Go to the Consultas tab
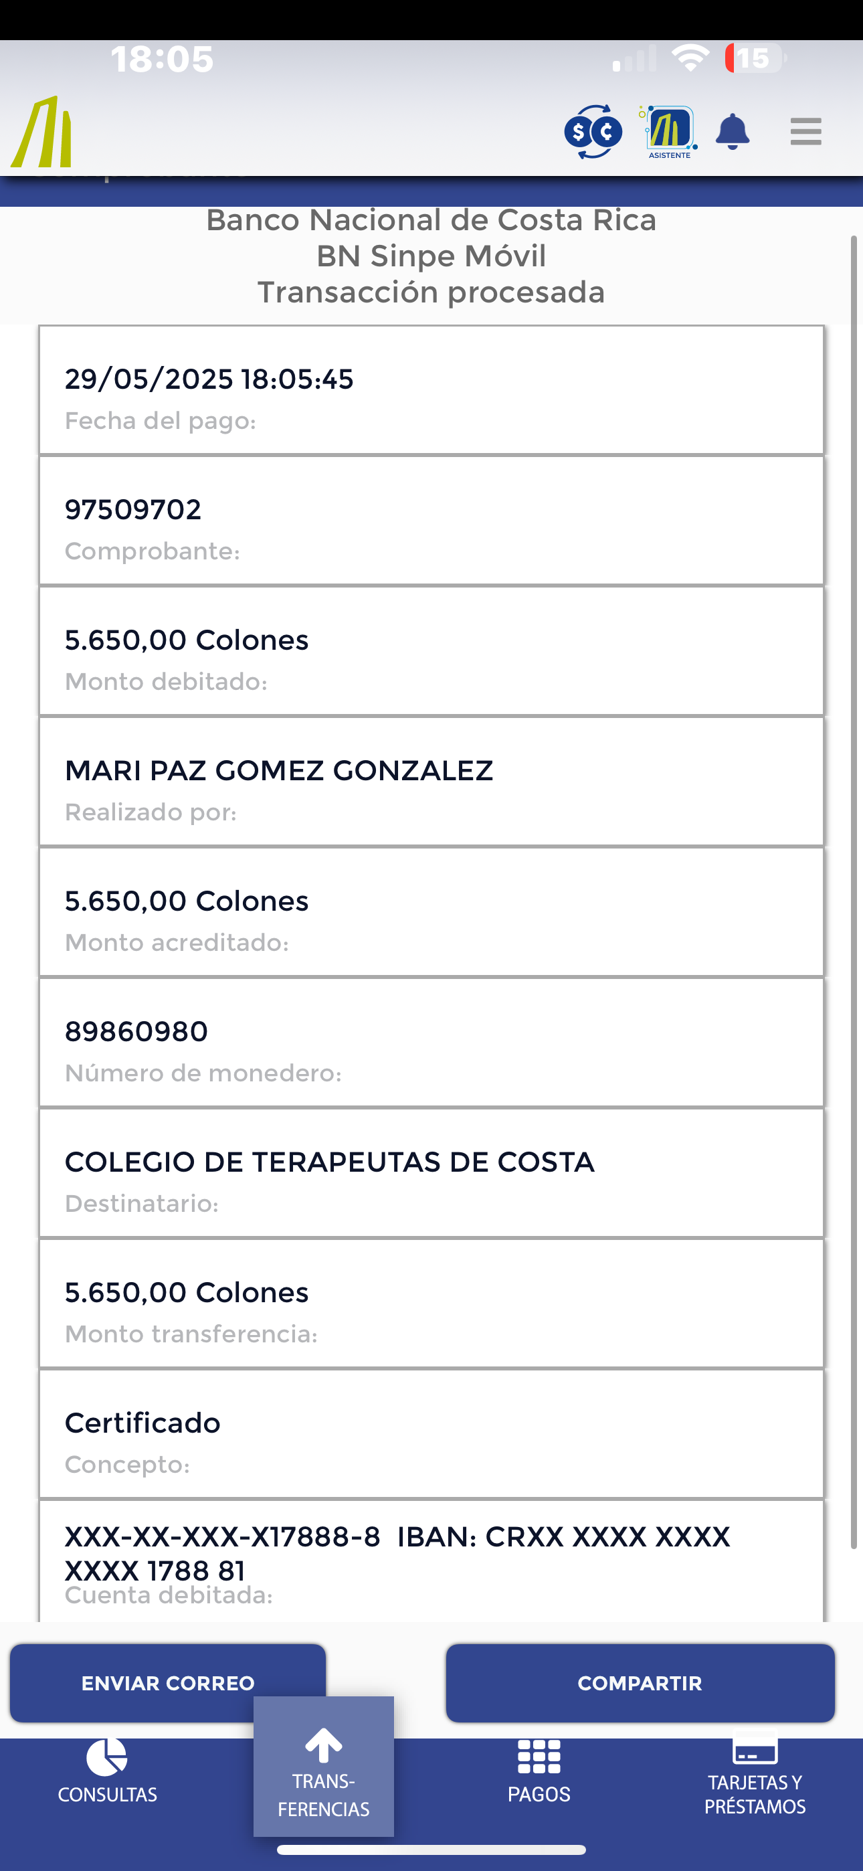This screenshot has height=1871, width=863. click(x=108, y=1772)
